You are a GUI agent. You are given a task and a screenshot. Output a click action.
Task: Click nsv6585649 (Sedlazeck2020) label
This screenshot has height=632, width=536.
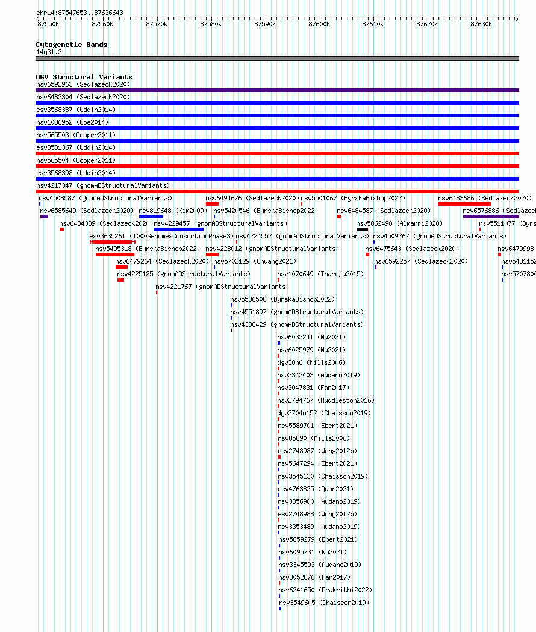point(87,211)
